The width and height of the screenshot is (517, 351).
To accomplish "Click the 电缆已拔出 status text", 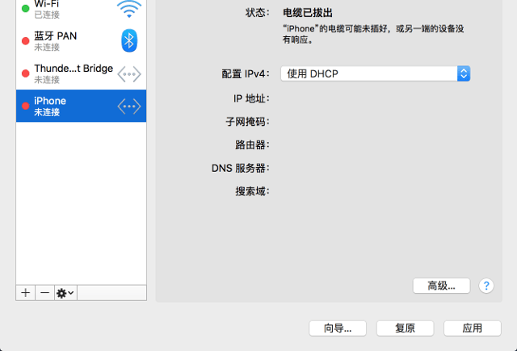I will 308,13.
